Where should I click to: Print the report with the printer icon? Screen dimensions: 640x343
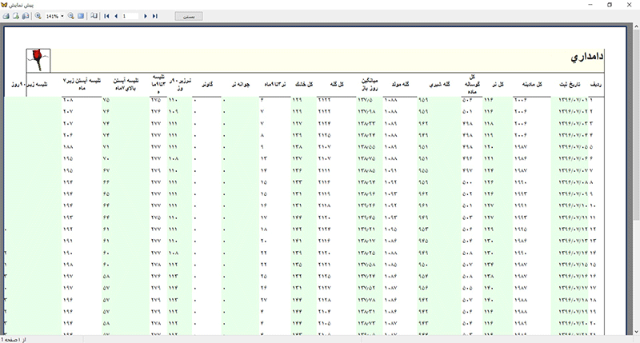(6, 16)
